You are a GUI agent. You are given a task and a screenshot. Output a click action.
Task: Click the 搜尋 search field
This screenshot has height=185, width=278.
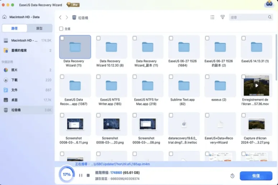(248, 17)
